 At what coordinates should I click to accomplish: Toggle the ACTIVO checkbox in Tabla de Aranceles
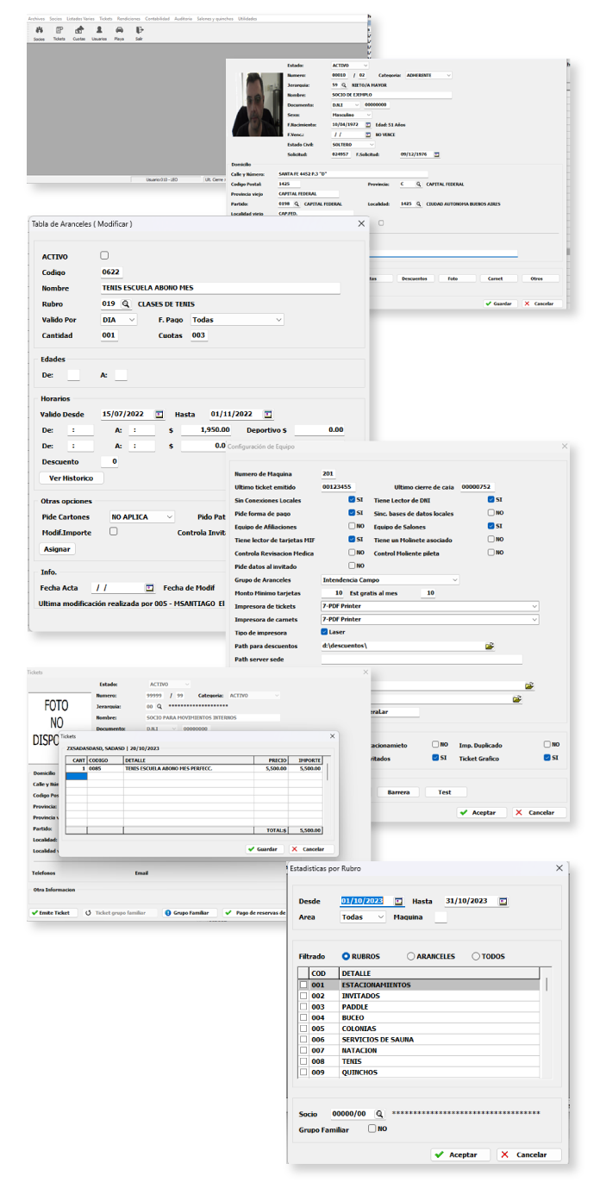tap(104, 256)
